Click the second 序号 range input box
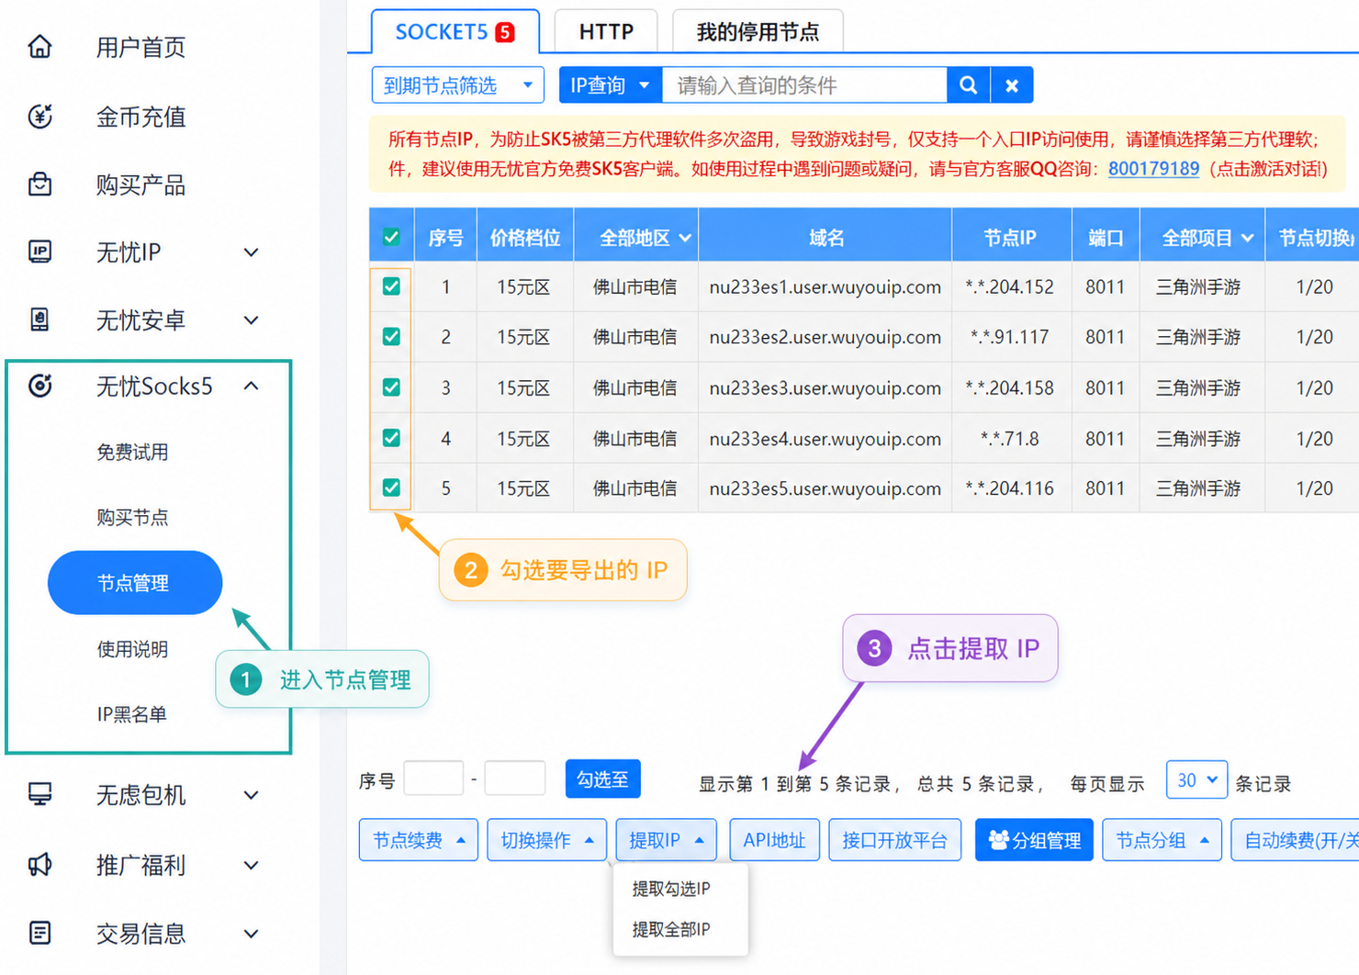1359x975 pixels. 515,779
